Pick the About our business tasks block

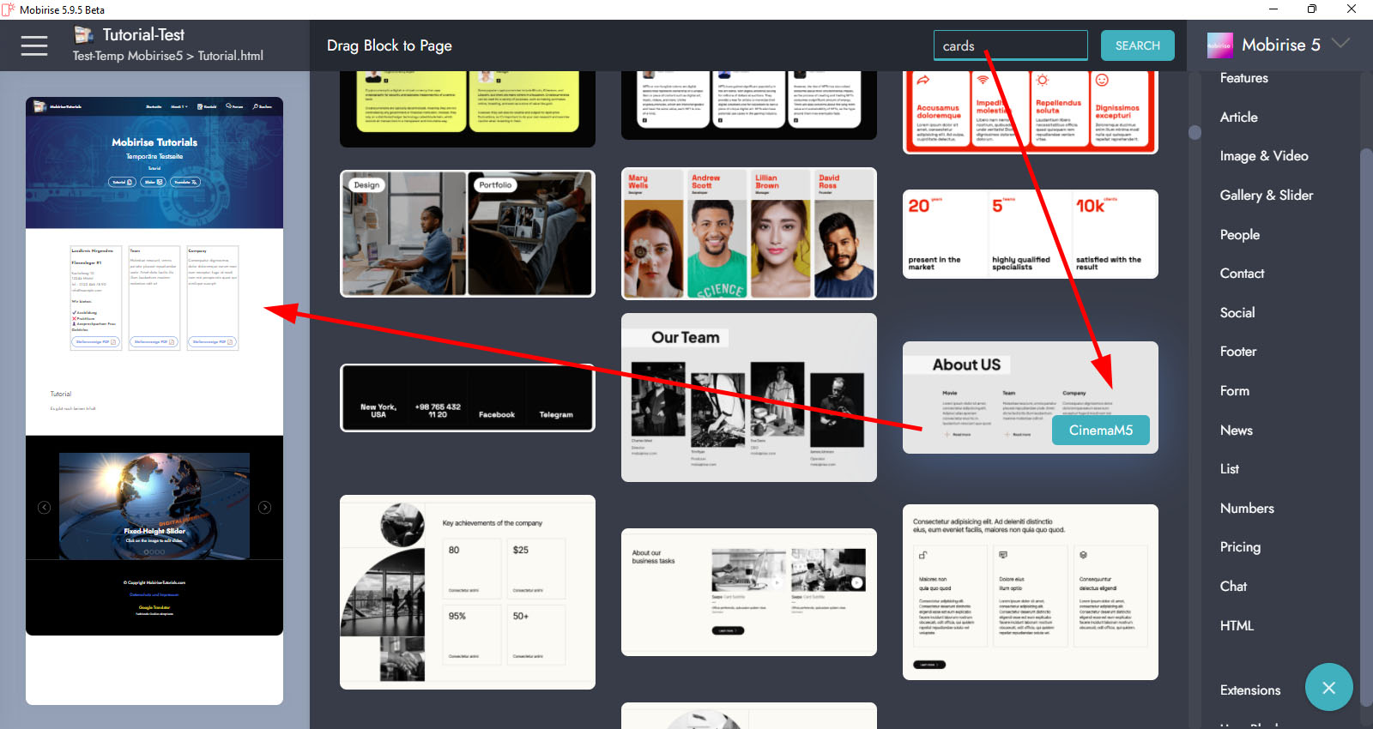[x=749, y=592]
